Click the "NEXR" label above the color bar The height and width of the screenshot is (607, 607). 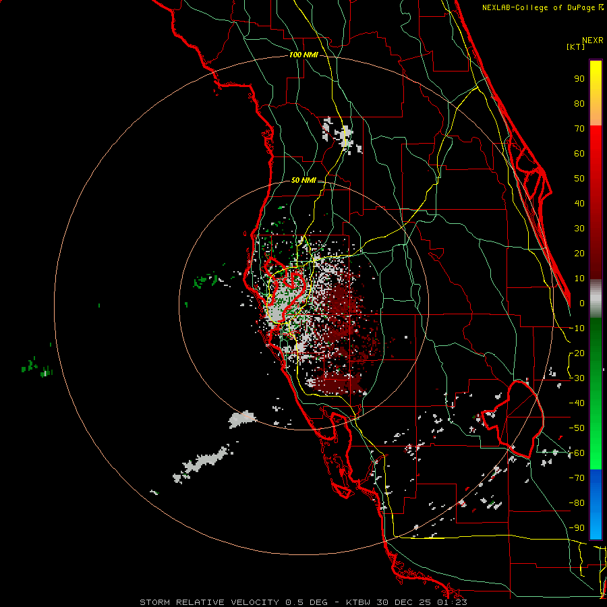pyautogui.click(x=593, y=40)
